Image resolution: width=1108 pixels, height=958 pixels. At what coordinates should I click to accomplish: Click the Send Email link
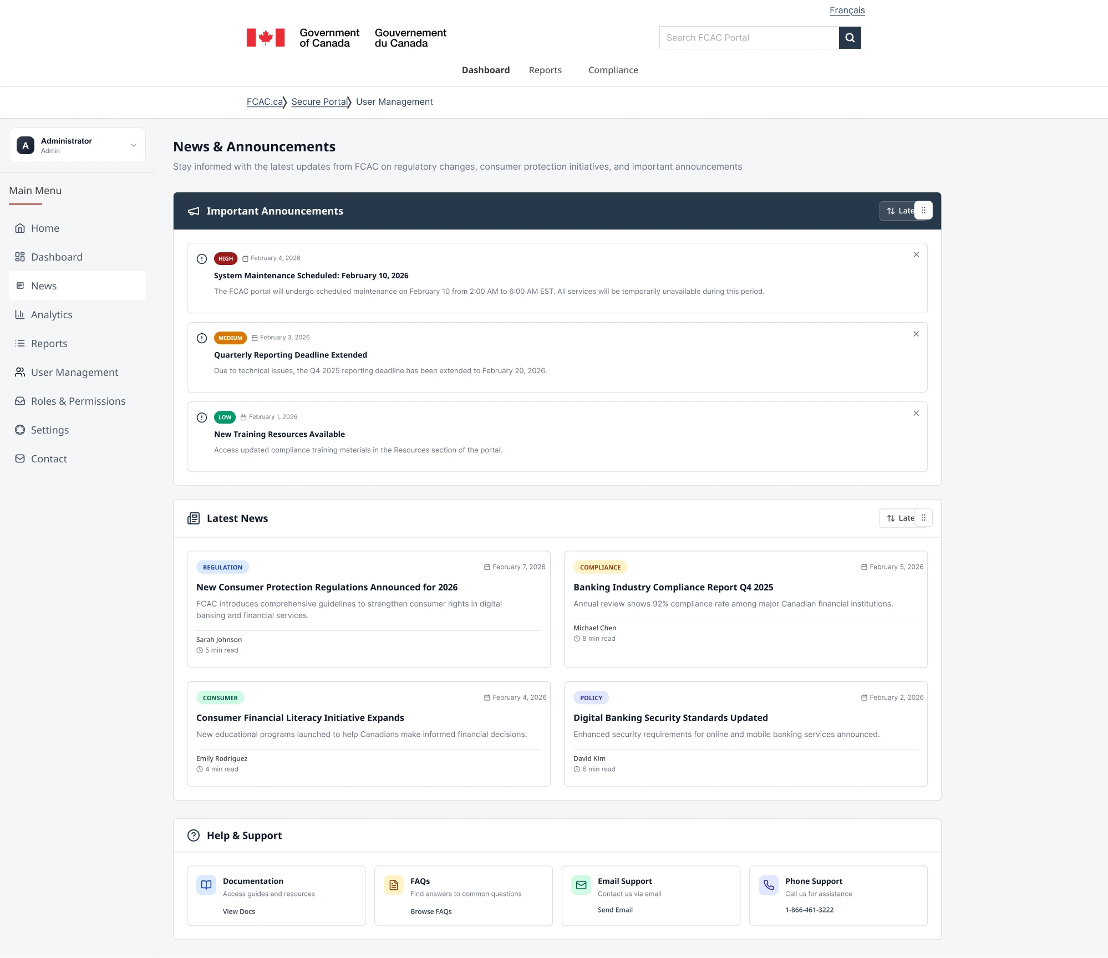(x=615, y=910)
